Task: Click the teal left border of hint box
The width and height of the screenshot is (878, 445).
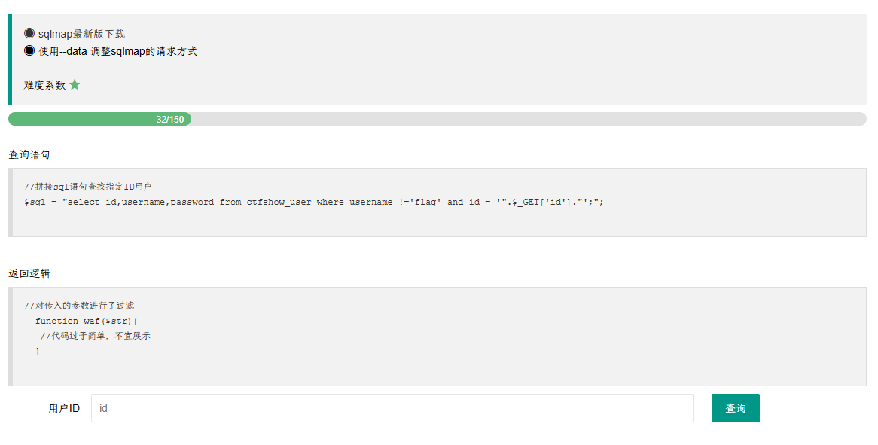Action: tap(10, 59)
